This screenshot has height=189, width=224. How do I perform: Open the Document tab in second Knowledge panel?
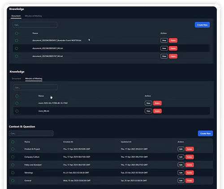[x=17, y=78]
